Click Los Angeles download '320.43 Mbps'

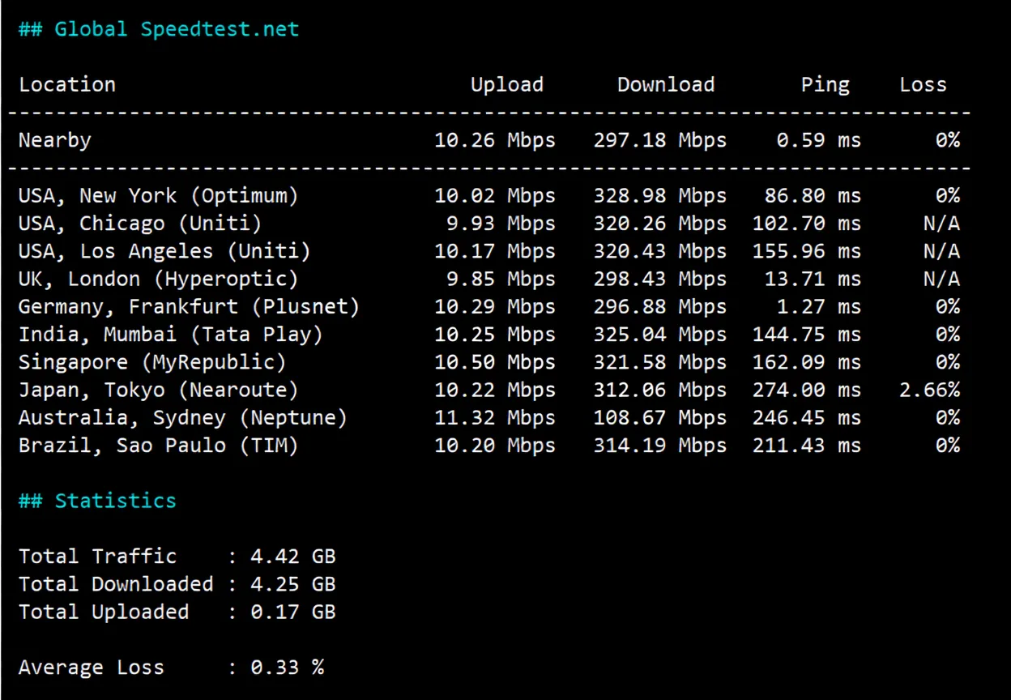[660, 250]
